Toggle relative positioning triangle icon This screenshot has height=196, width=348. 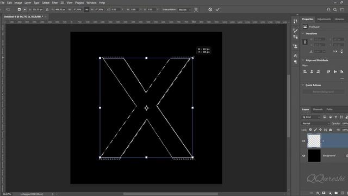click(47, 10)
